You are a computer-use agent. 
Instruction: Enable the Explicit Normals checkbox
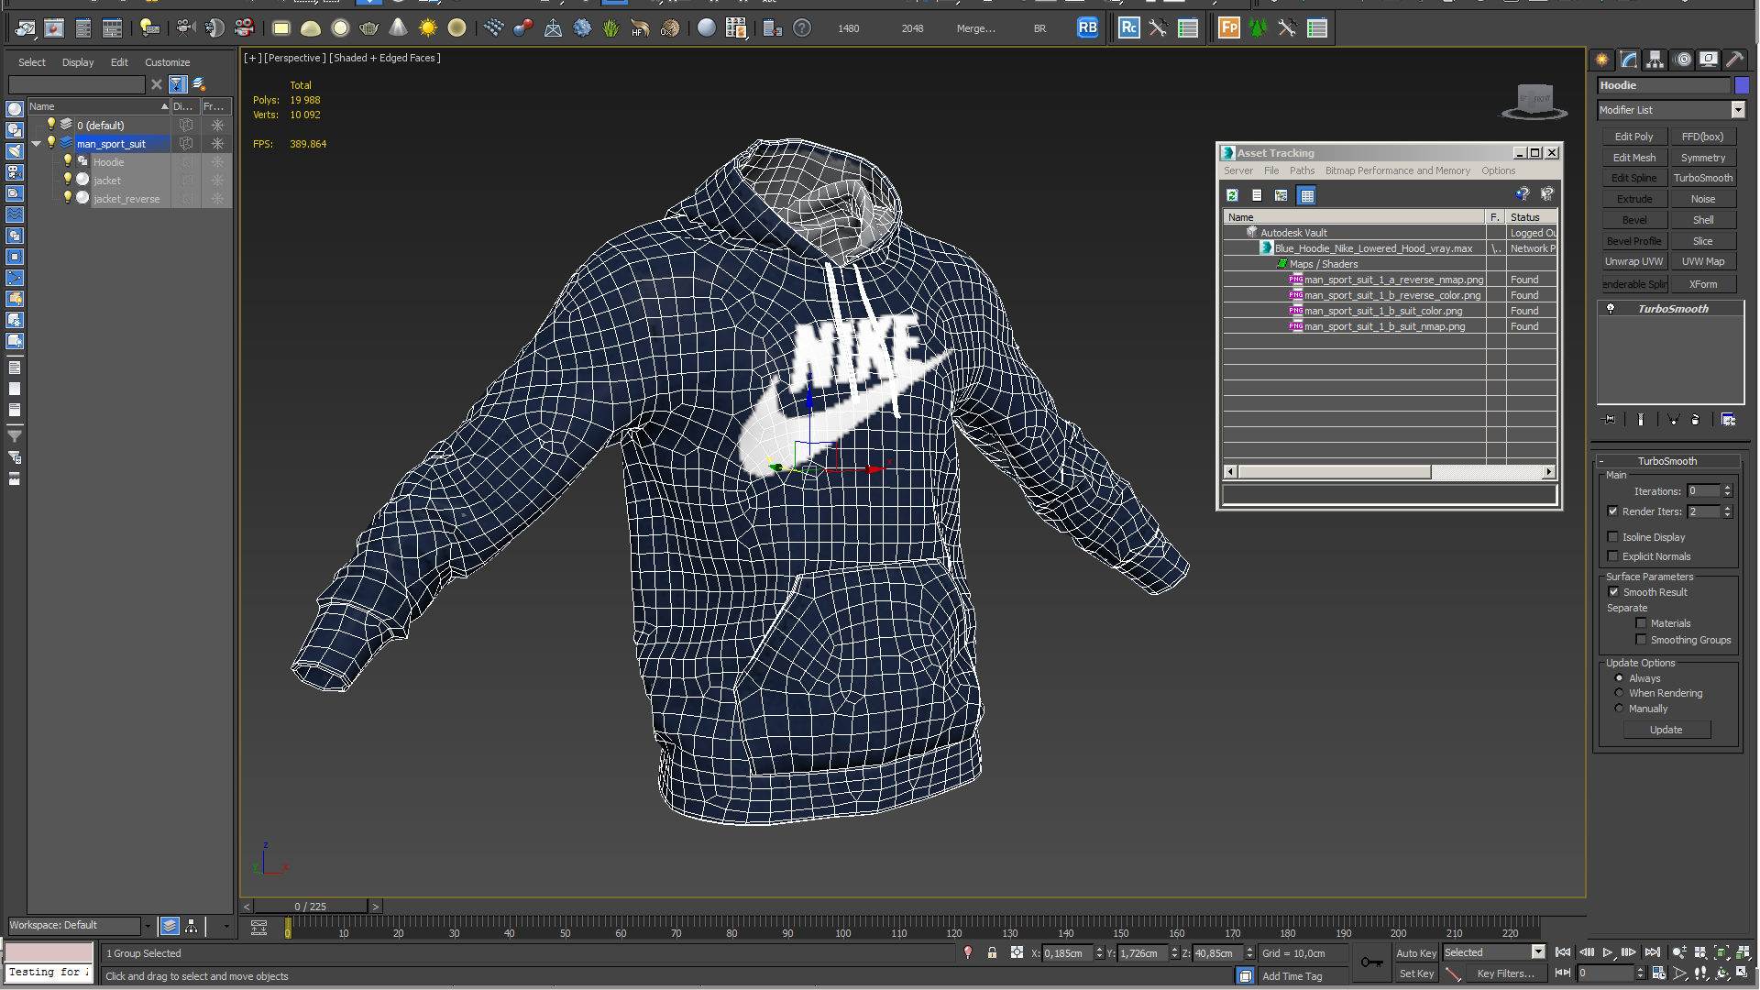click(1612, 556)
